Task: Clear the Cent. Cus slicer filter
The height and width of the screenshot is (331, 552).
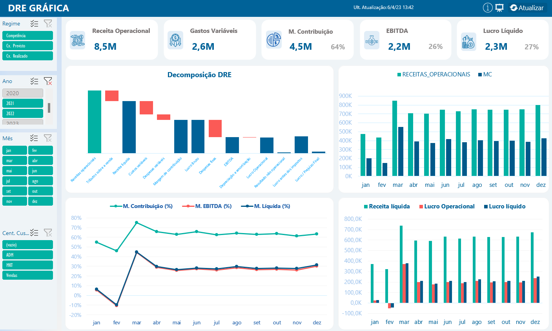Action: point(48,233)
